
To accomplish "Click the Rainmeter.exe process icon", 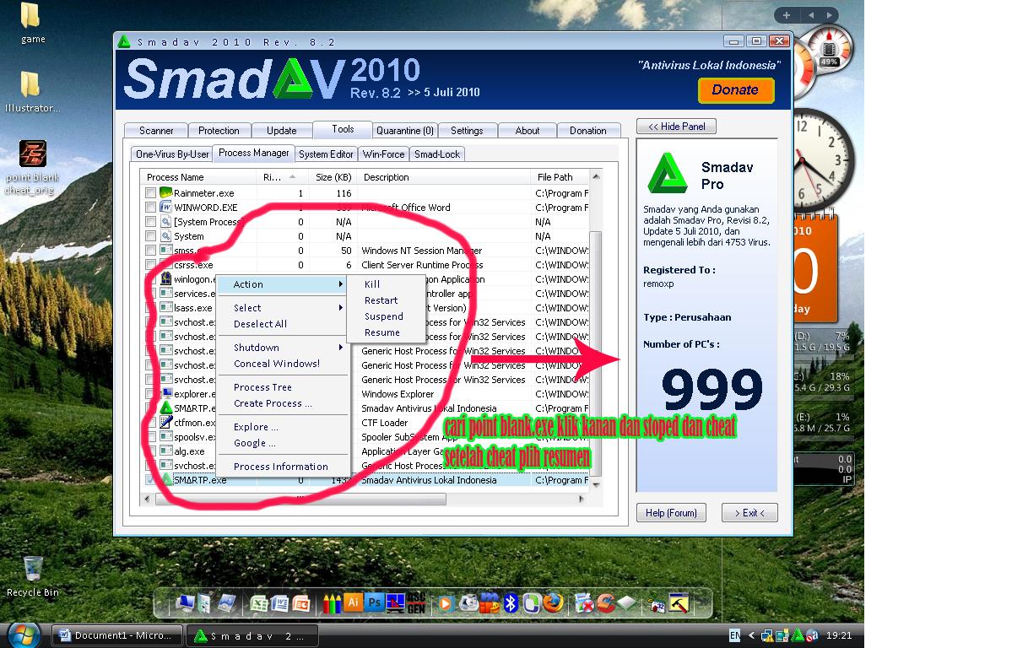I will pos(165,193).
